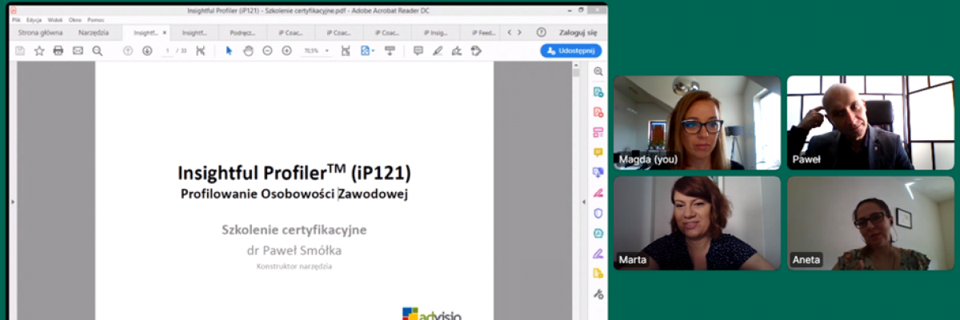Open the Edycja menu
Viewport: 960px width, 320px height.
point(34,19)
